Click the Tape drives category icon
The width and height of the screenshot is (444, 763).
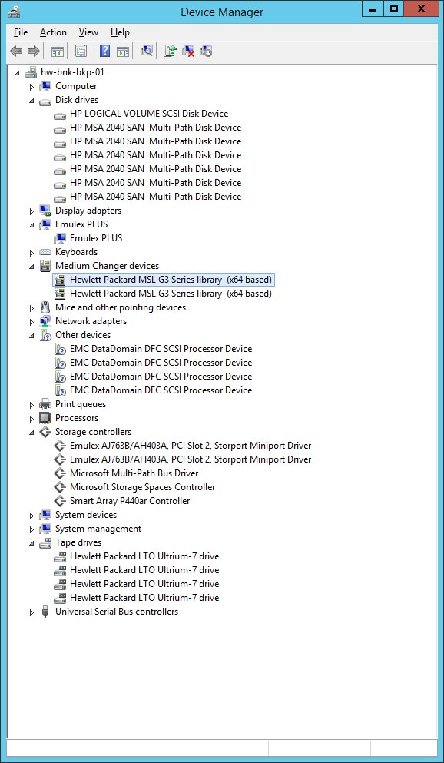45,542
